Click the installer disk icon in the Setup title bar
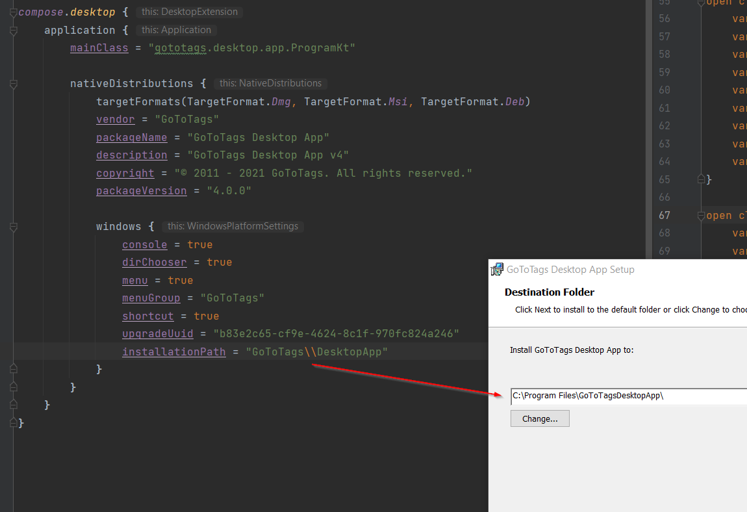The height and width of the screenshot is (512, 747). point(497,268)
